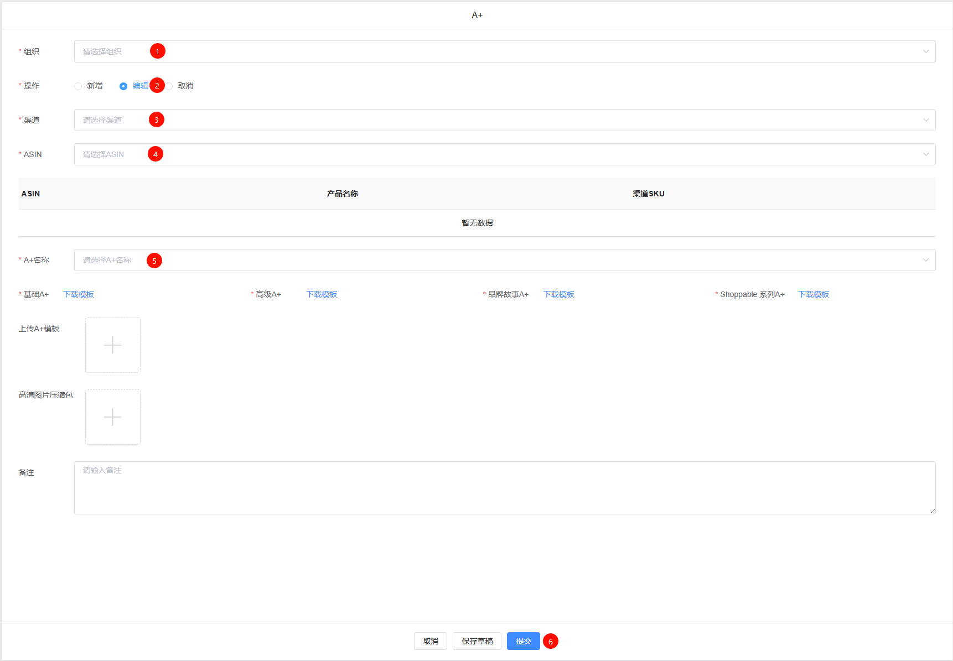953x661 pixels.
Task: Select the 新增 radio option
Action: coord(78,86)
